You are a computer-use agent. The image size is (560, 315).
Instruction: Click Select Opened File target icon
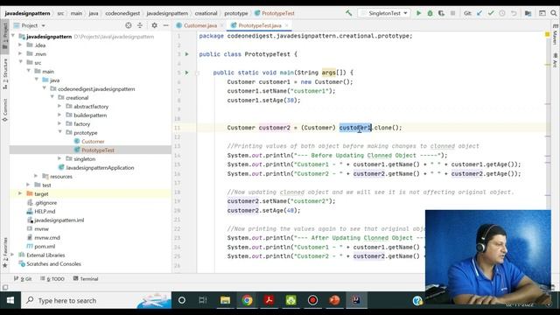tap(129, 25)
